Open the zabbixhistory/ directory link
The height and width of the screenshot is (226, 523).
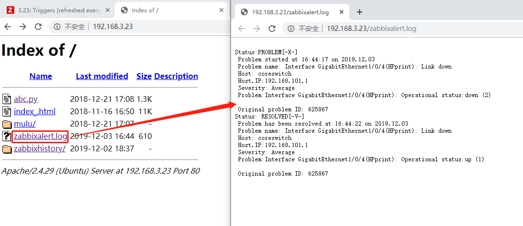[40, 148]
